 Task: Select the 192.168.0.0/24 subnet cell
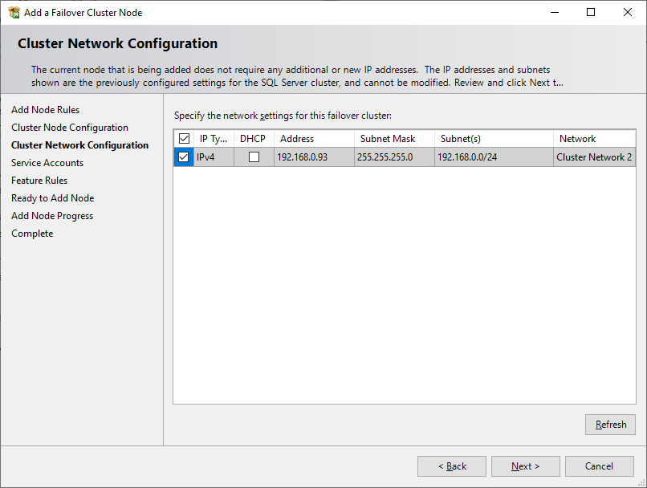(494, 157)
